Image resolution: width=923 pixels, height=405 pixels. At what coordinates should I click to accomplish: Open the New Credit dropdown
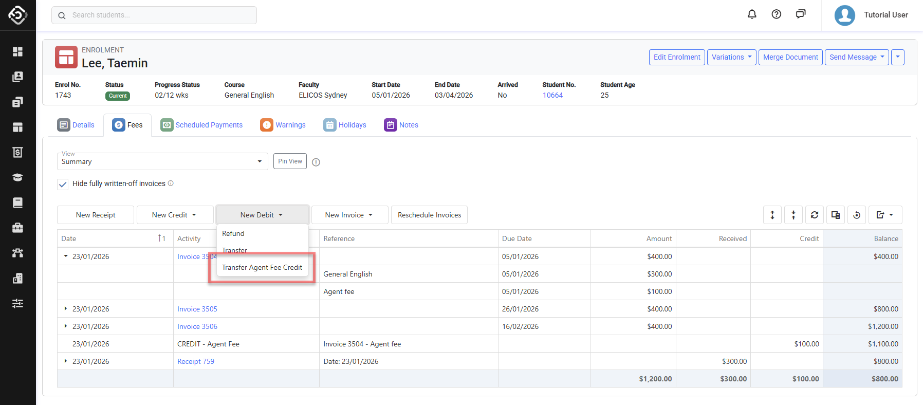click(x=175, y=215)
